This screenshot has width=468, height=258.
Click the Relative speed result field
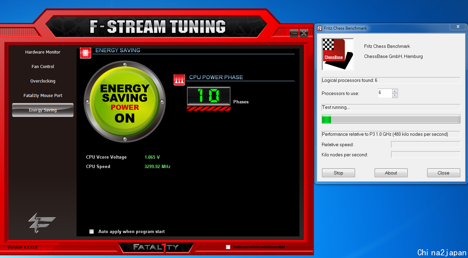(x=426, y=144)
